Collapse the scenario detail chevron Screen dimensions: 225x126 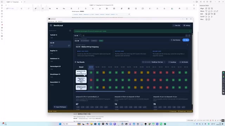[187, 45]
